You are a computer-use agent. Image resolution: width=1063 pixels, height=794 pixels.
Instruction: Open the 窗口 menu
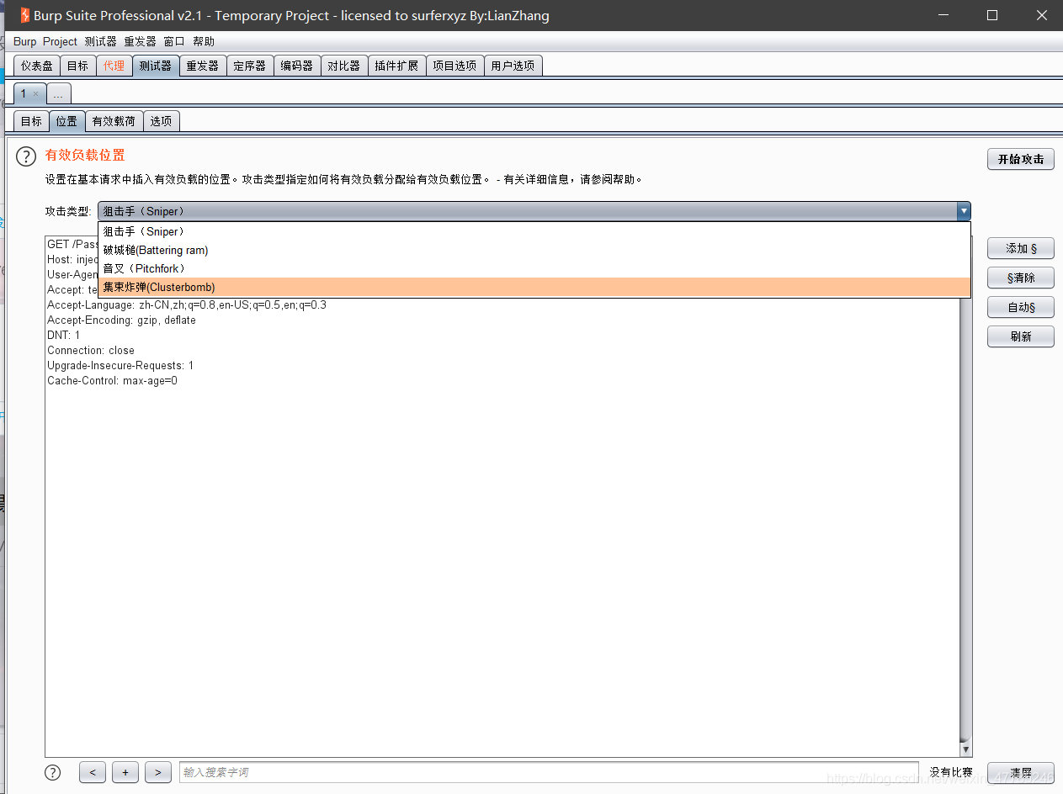coord(174,41)
